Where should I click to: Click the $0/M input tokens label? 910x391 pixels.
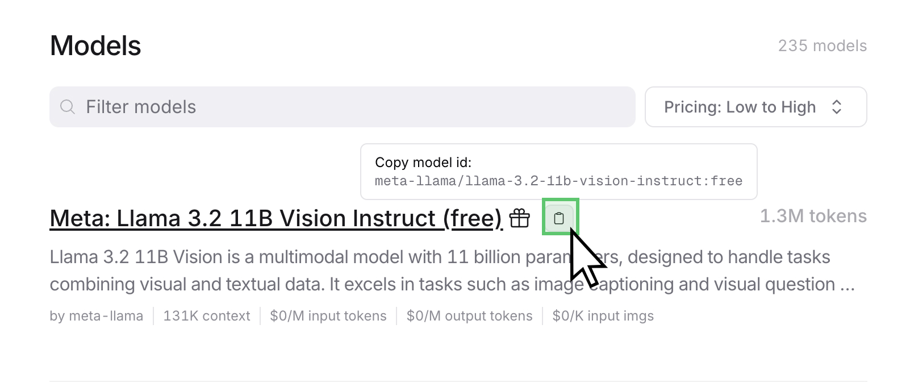(328, 316)
